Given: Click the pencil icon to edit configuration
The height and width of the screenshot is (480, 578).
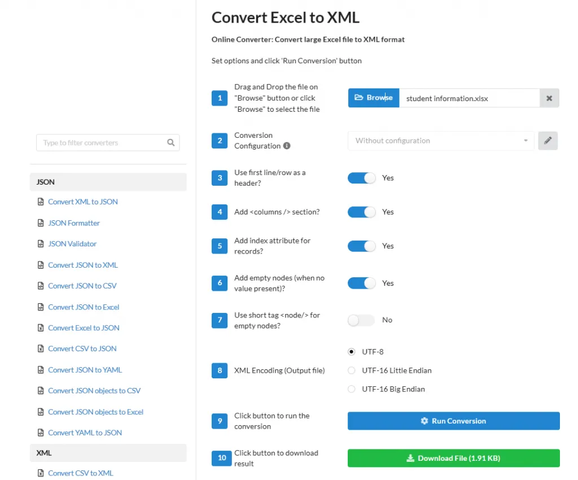Looking at the screenshot, I should [548, 140].
